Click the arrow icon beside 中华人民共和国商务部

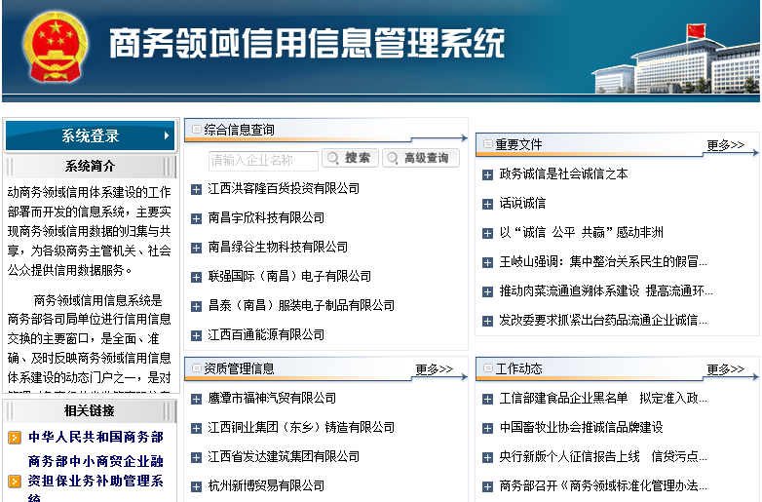14,438
